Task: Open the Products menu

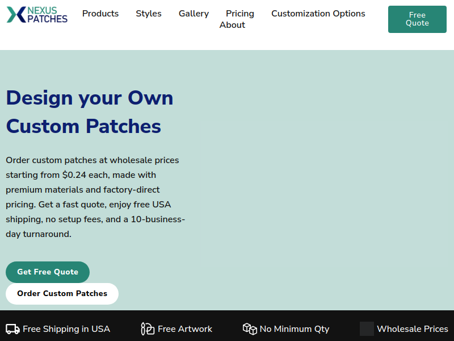Action: [100, 14]
